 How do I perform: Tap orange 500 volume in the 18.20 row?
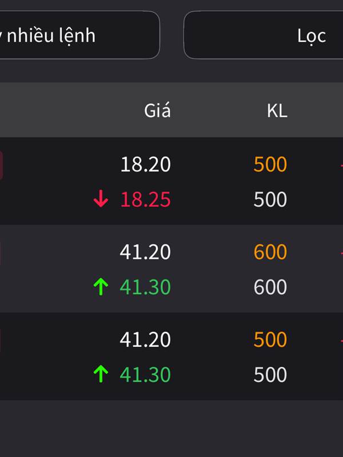tap(270, 165)
